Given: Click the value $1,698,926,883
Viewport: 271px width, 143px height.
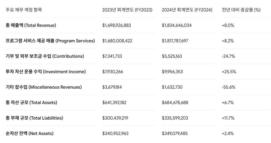Looking at the screenshot, I should click(x=116, y=25).
